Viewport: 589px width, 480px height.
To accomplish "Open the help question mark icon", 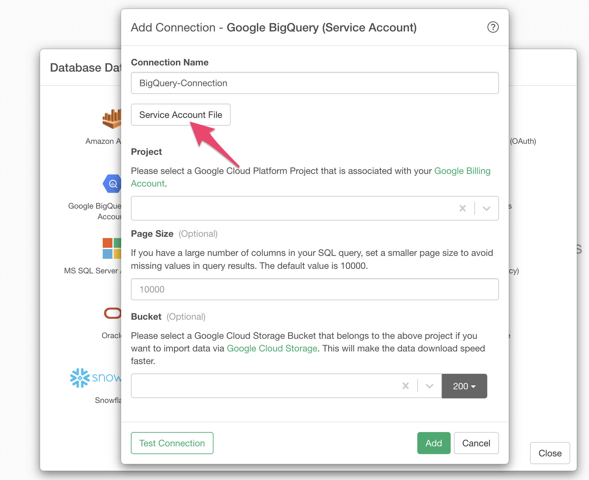I will [493, 27].
